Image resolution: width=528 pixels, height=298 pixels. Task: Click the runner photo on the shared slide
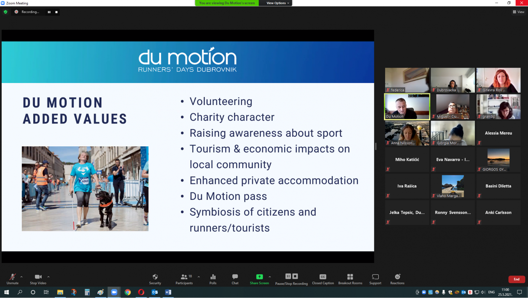click(85, 189)
